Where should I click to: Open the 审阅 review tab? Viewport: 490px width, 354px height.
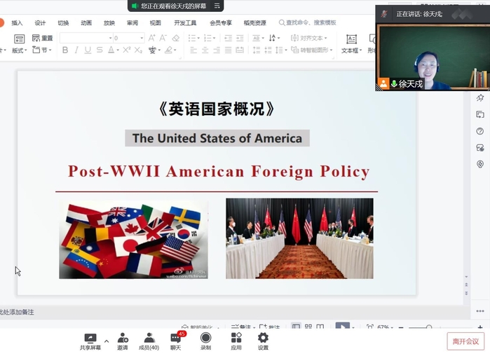click(x=132, y=23)
